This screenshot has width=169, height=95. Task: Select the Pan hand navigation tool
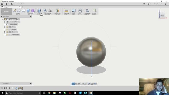[x=79, y=84]
